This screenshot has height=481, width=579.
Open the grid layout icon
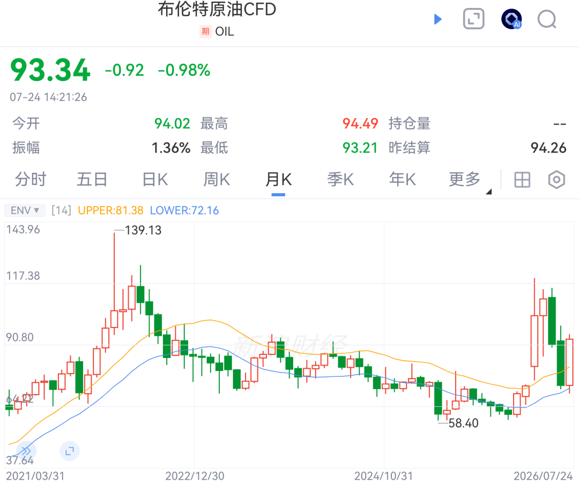[522, 180]
